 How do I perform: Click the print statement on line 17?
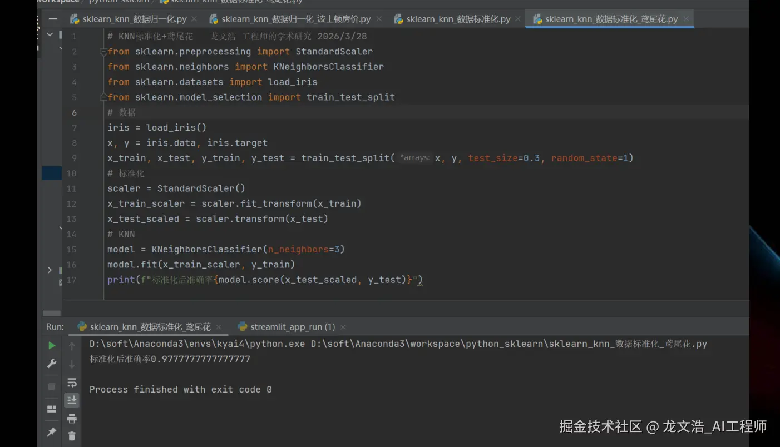(265, 280)
